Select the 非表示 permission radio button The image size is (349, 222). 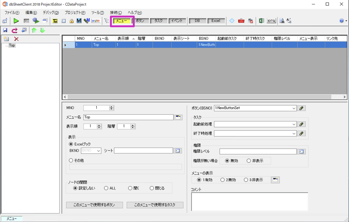(249, 161)
